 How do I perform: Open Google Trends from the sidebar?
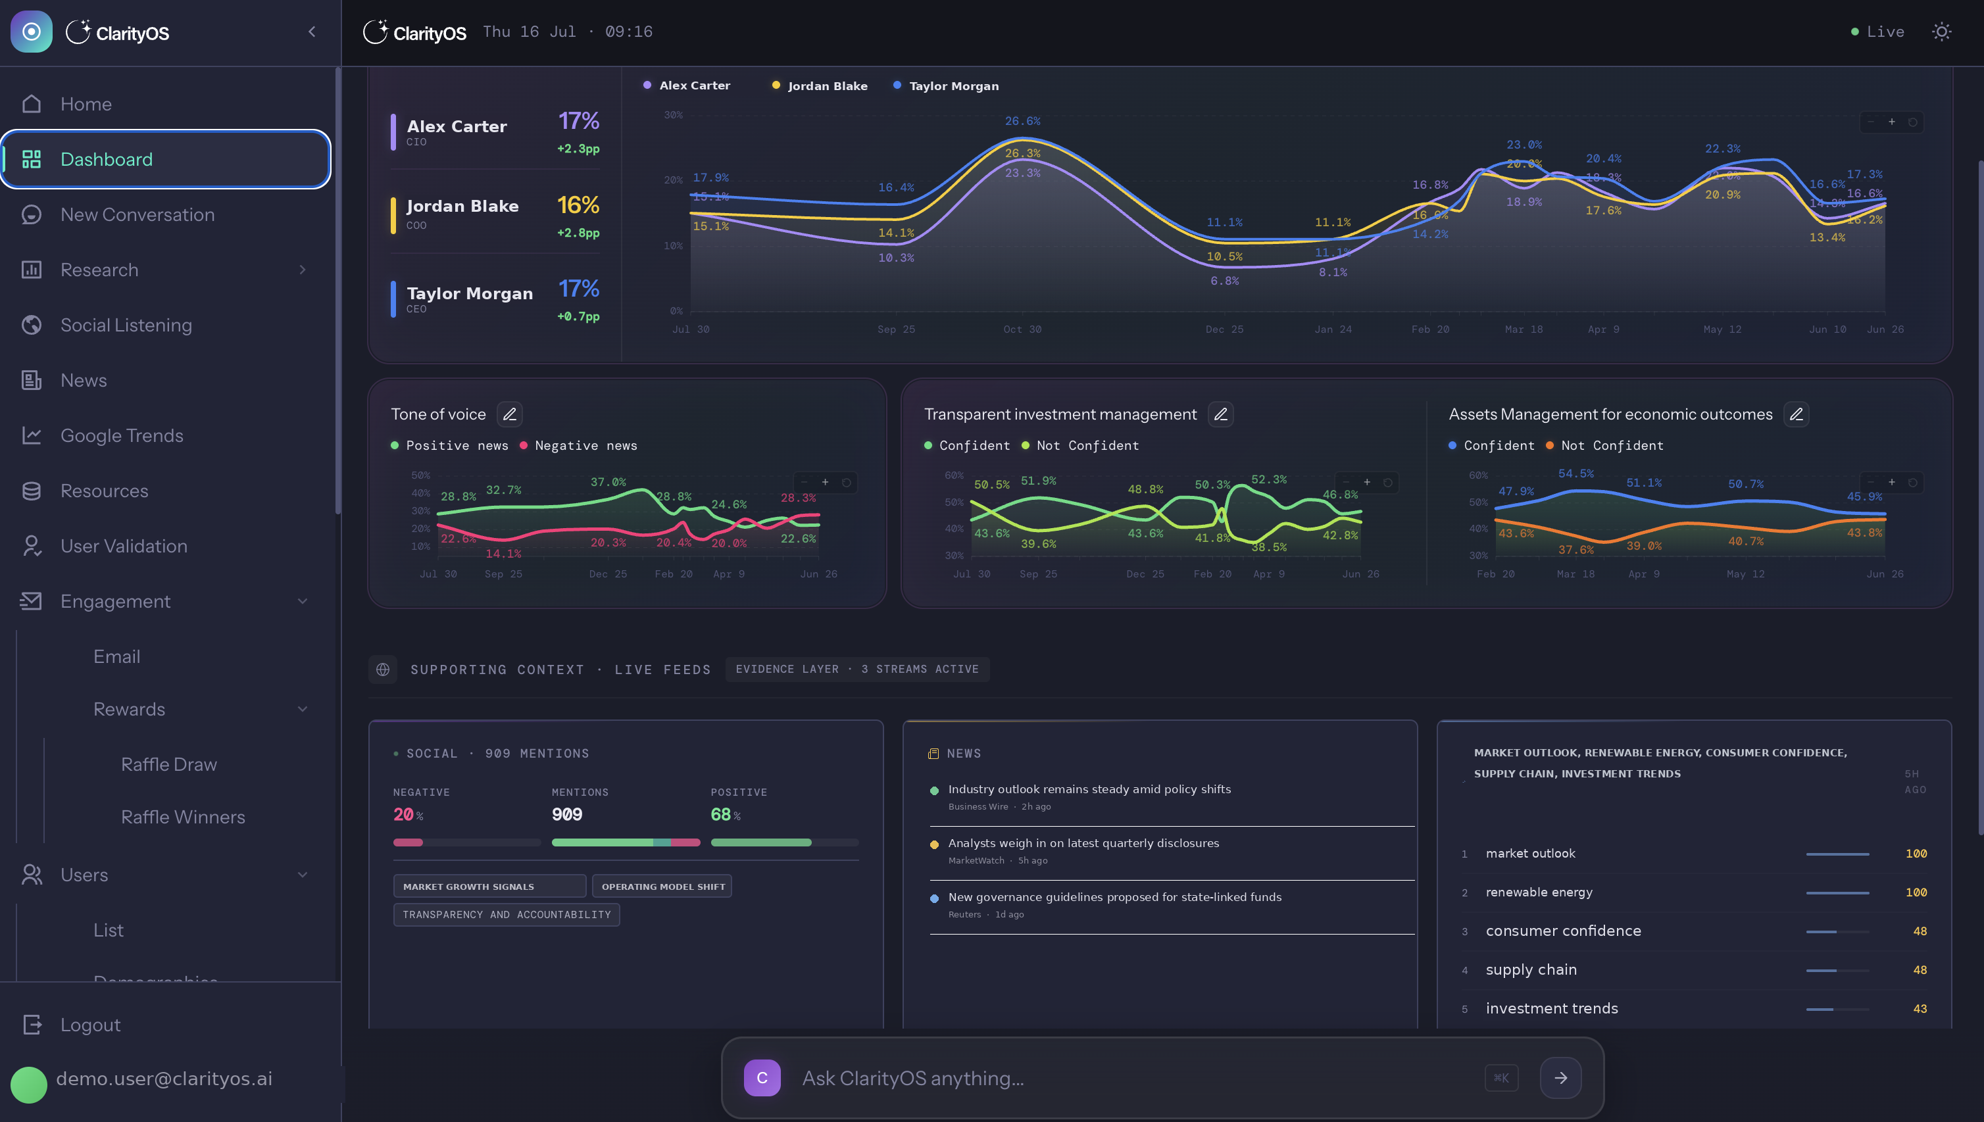click(166, 435)
